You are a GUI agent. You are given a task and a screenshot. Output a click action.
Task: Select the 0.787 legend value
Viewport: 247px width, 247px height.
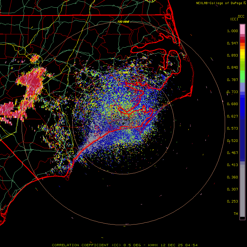(232, 80)
